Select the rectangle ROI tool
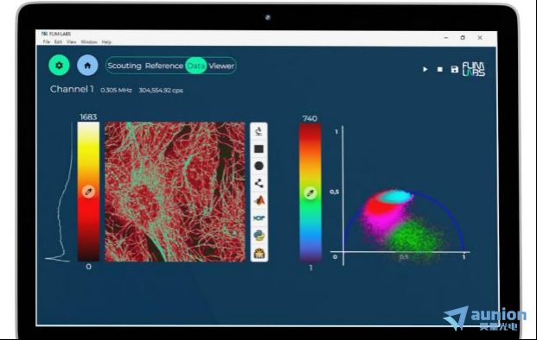The width and height of the screenshot is (537, 340). [259, 148]
